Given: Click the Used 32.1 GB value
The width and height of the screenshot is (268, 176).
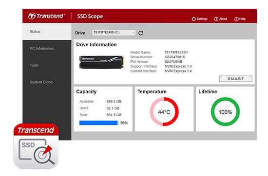Looking at the screenshot, I should 113,108.
